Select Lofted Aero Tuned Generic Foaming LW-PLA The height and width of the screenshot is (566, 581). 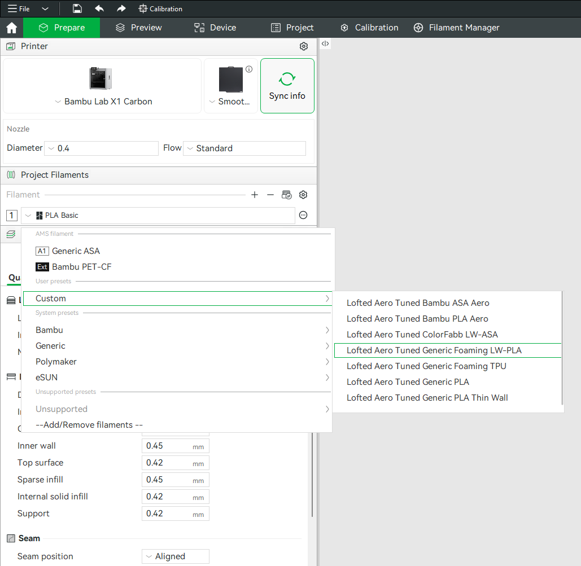(448, 350)
